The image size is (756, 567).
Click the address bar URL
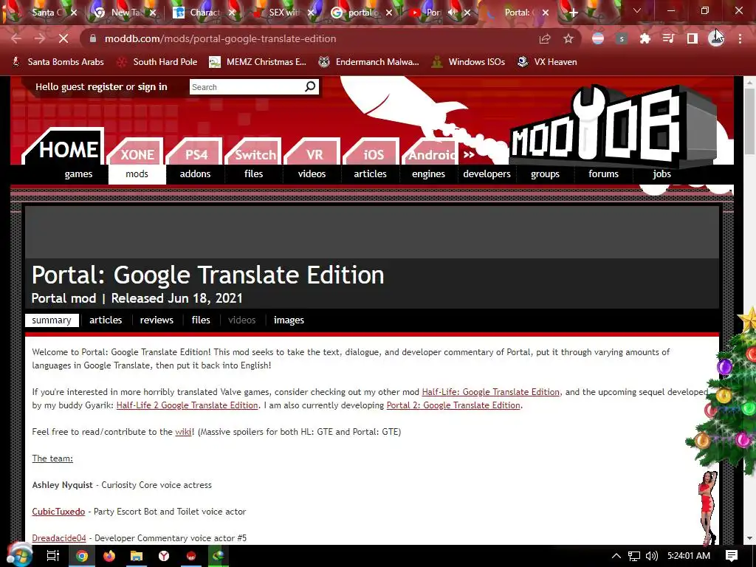[220, 38]
